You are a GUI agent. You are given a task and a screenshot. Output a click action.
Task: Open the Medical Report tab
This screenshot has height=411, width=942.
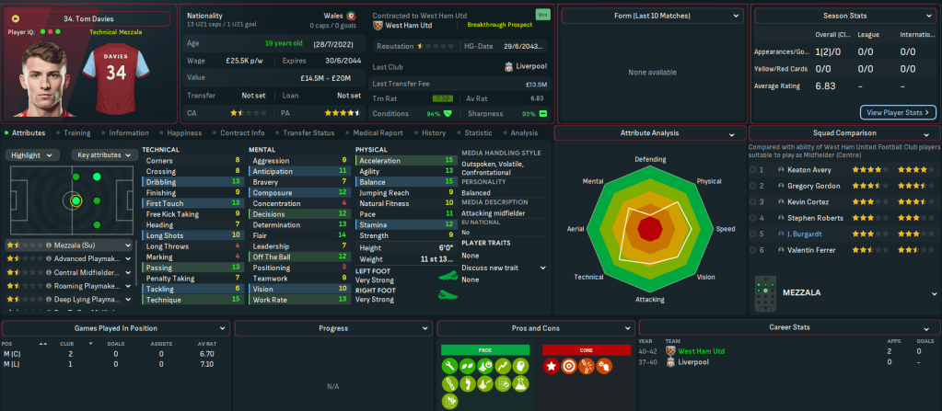[x=378, y=132]
